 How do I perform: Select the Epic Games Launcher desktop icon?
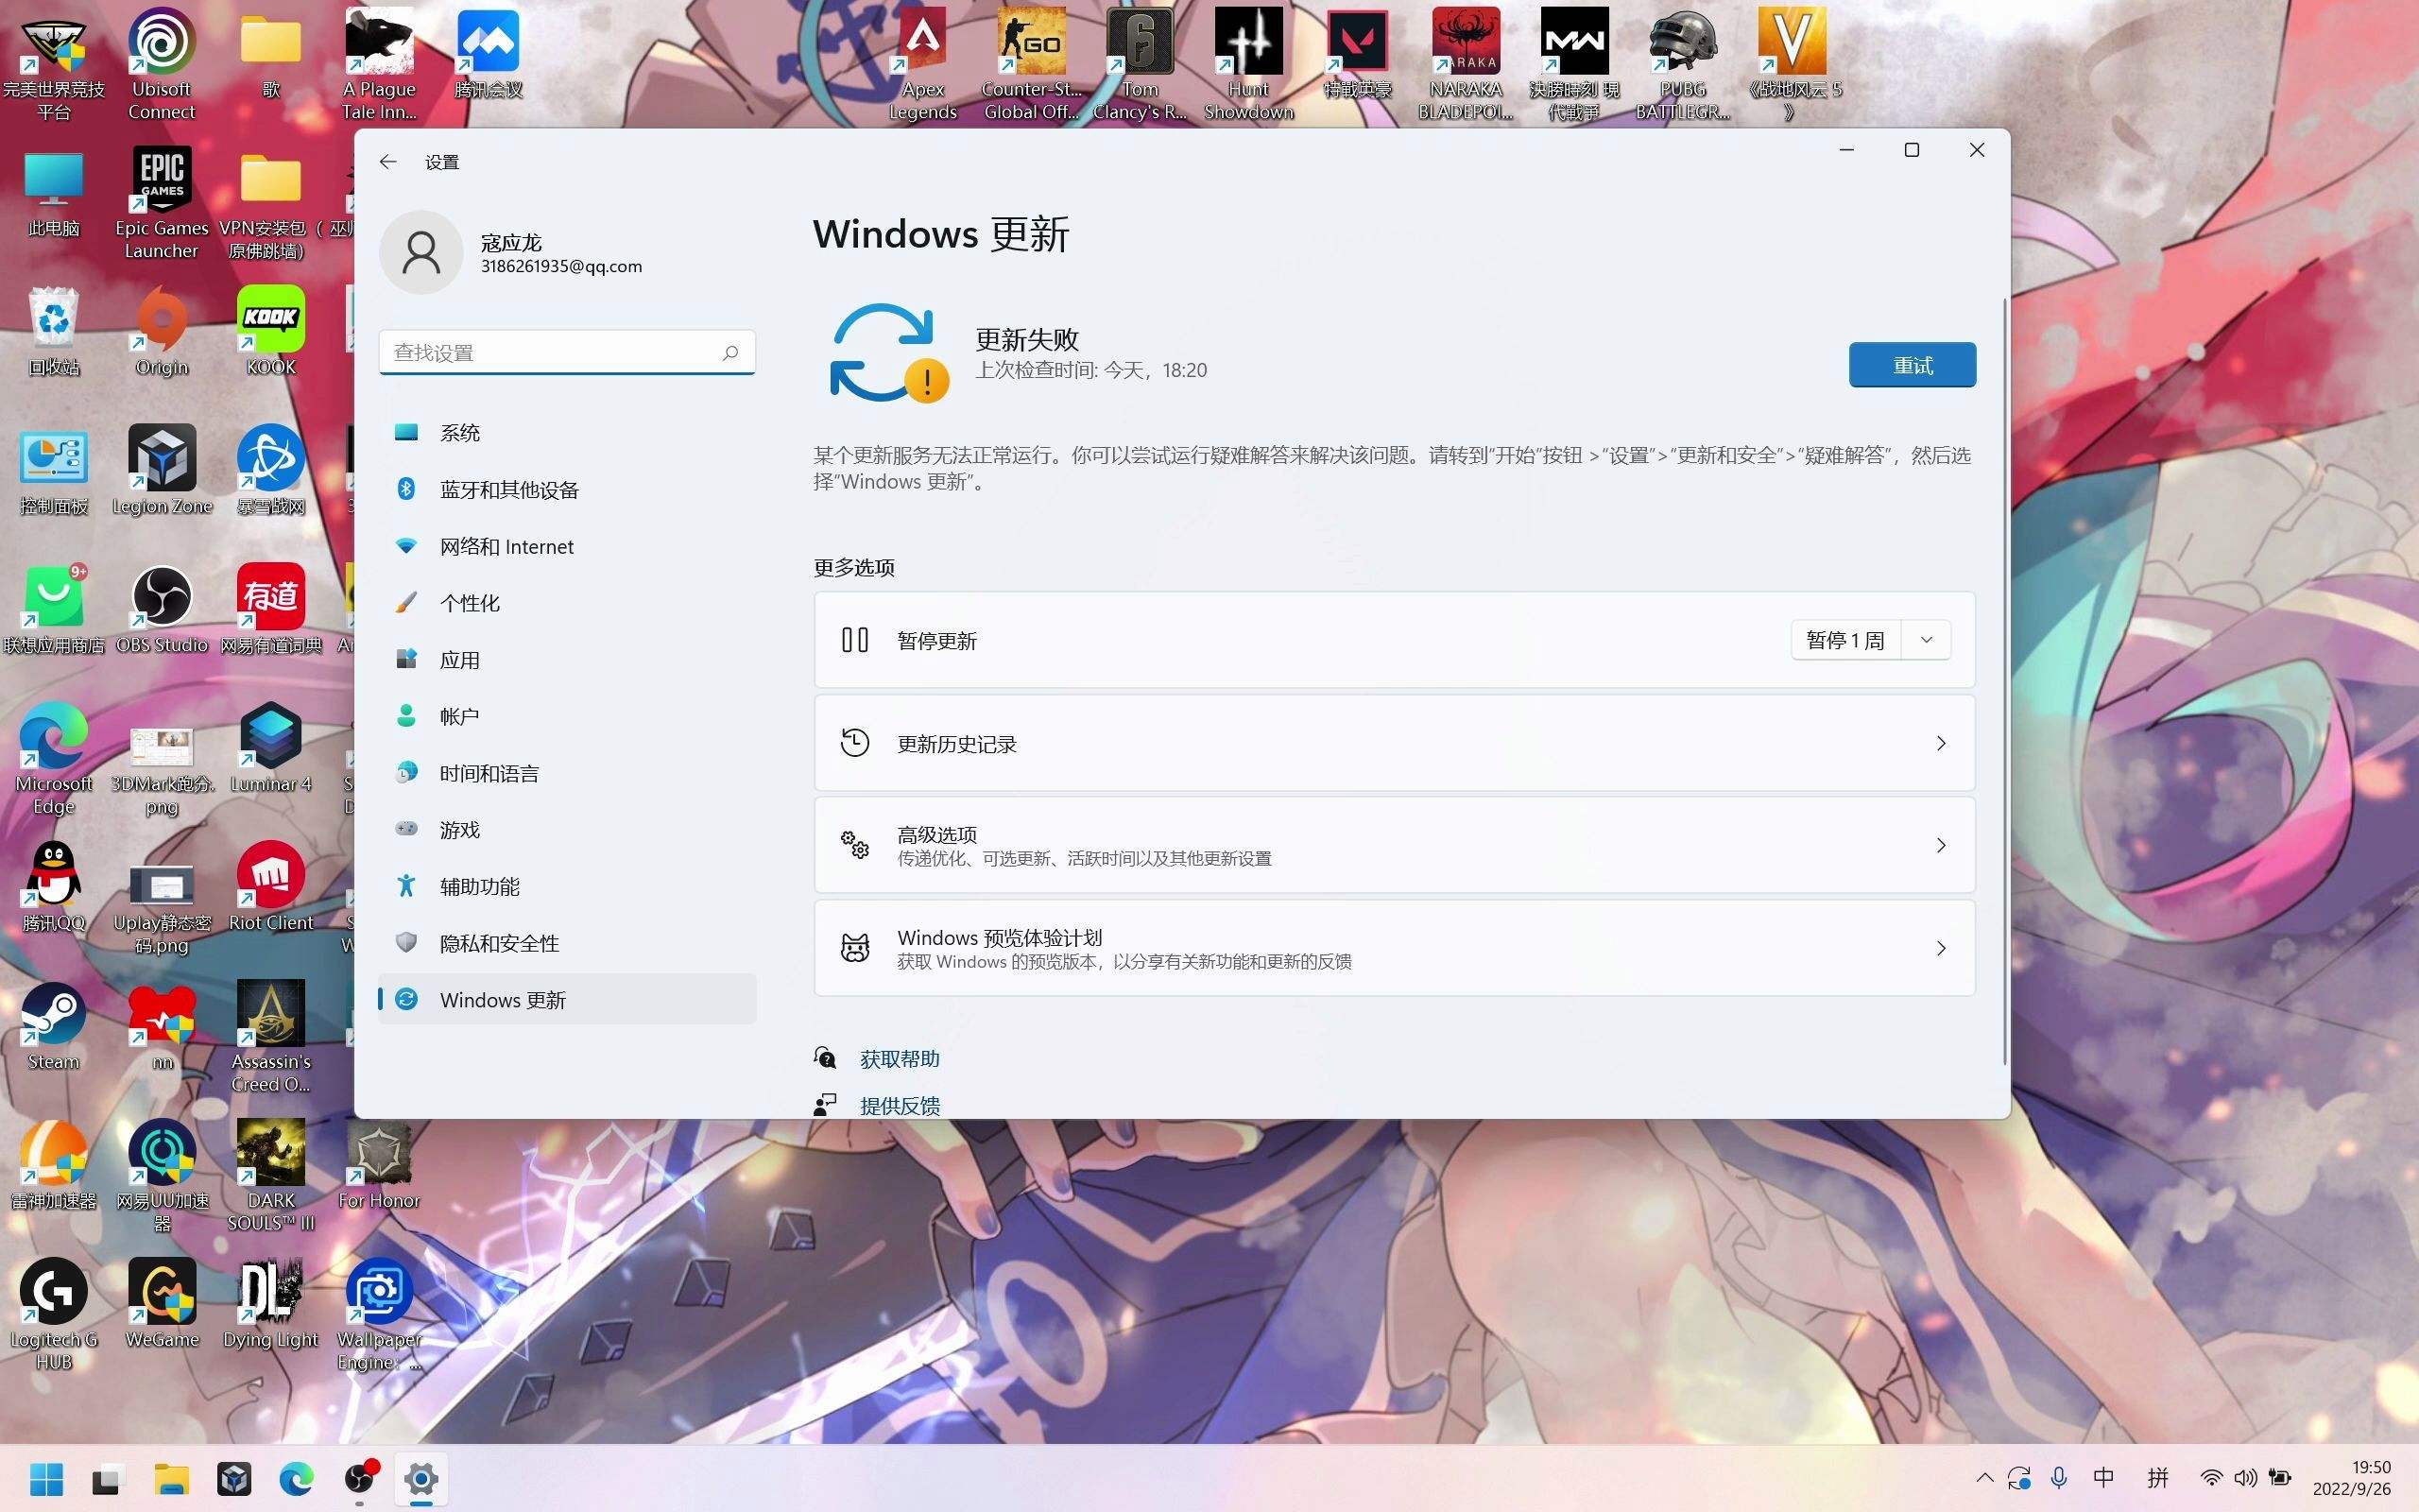click(x=162, y=203)
